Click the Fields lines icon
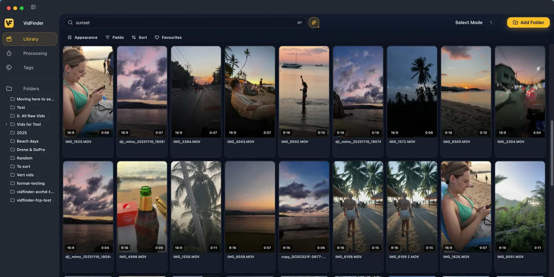Viewport: 554px width, 277px height. (107, 37)
